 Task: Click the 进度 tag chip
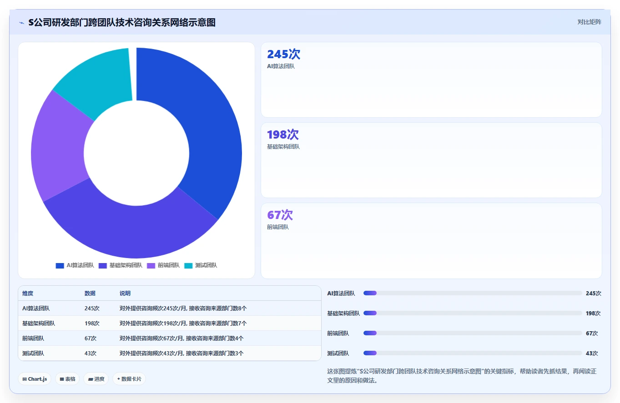pyautogui.click(x=96, y=379)
